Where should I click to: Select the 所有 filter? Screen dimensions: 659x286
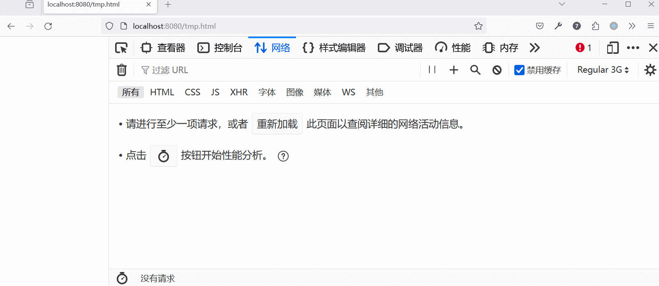(x=131, y=92)
